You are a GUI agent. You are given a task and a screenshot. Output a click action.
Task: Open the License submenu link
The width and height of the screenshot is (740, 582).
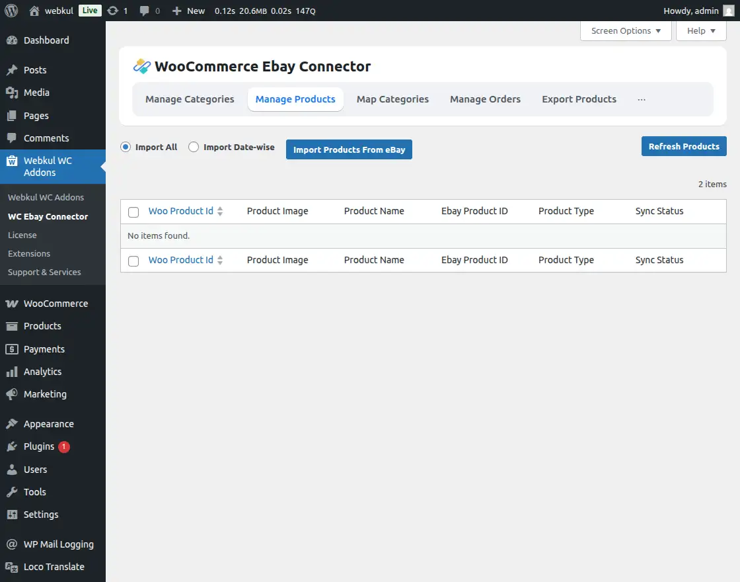tap(22, 235)
